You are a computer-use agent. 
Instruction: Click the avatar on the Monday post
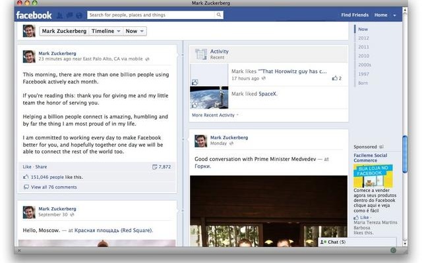point(200,141)
